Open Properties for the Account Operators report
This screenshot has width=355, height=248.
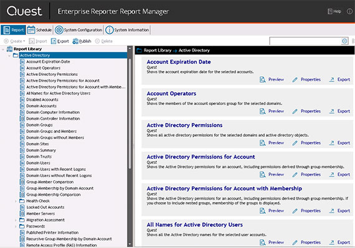tap(306, 111)
